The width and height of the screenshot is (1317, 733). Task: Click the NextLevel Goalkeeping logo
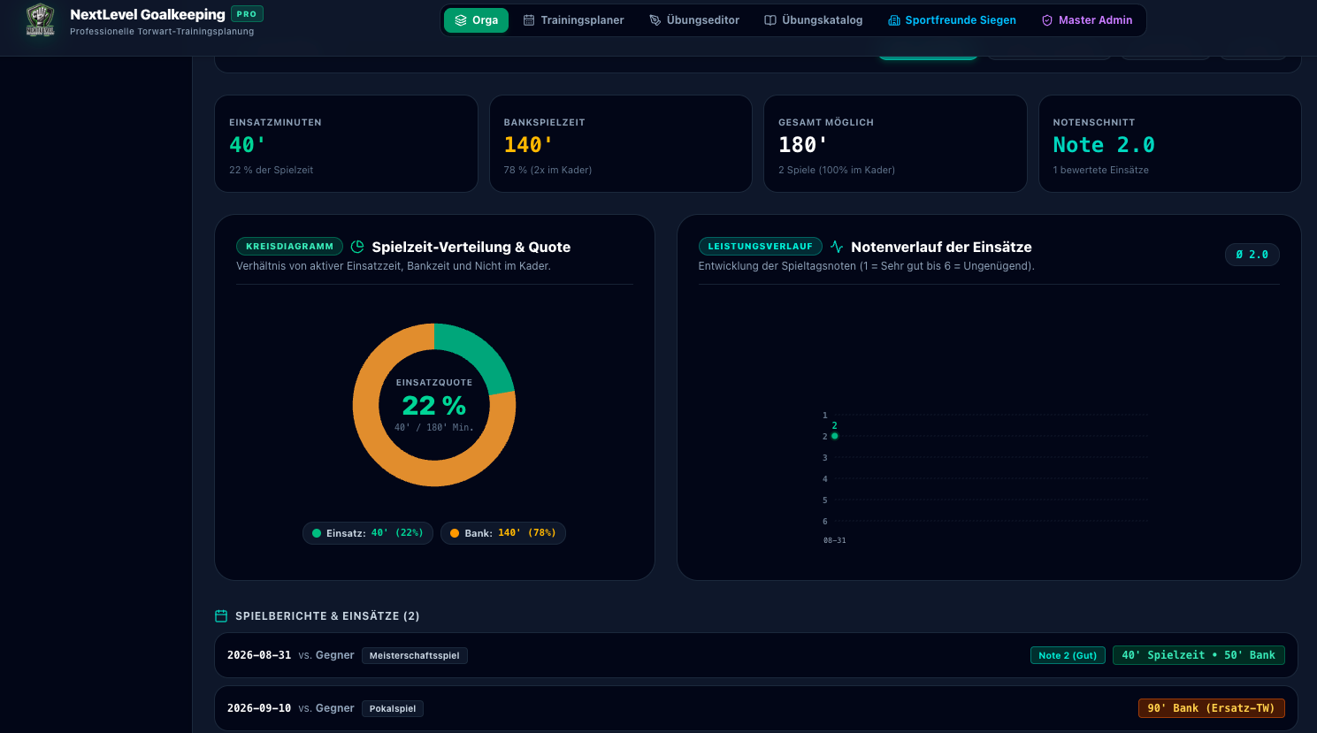coord(40,20)
